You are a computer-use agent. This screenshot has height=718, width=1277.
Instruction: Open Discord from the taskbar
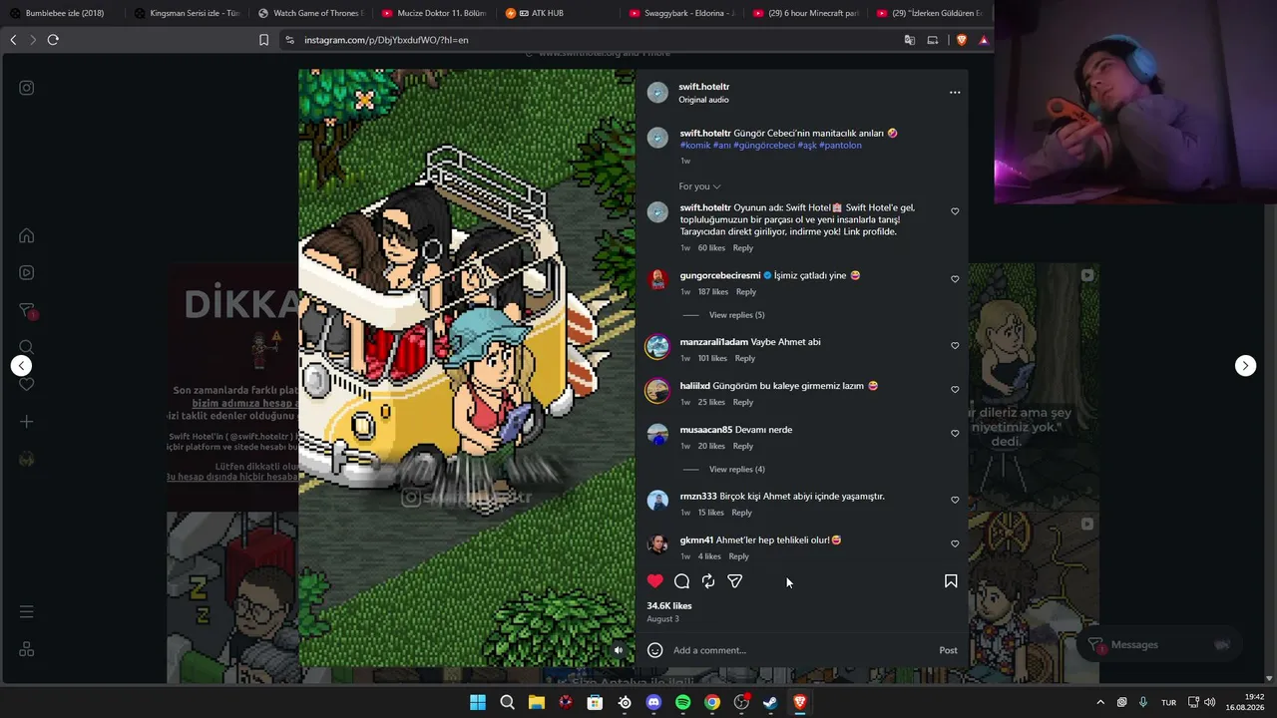[x=653, y=702]
